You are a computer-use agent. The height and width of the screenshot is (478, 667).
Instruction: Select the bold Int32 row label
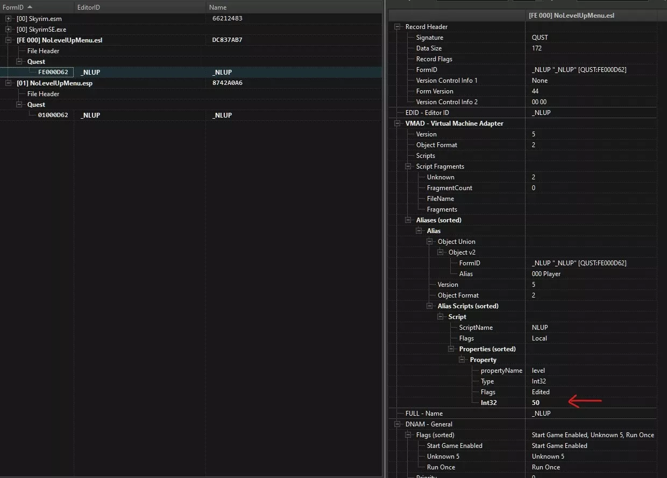[x=489, y=402]
